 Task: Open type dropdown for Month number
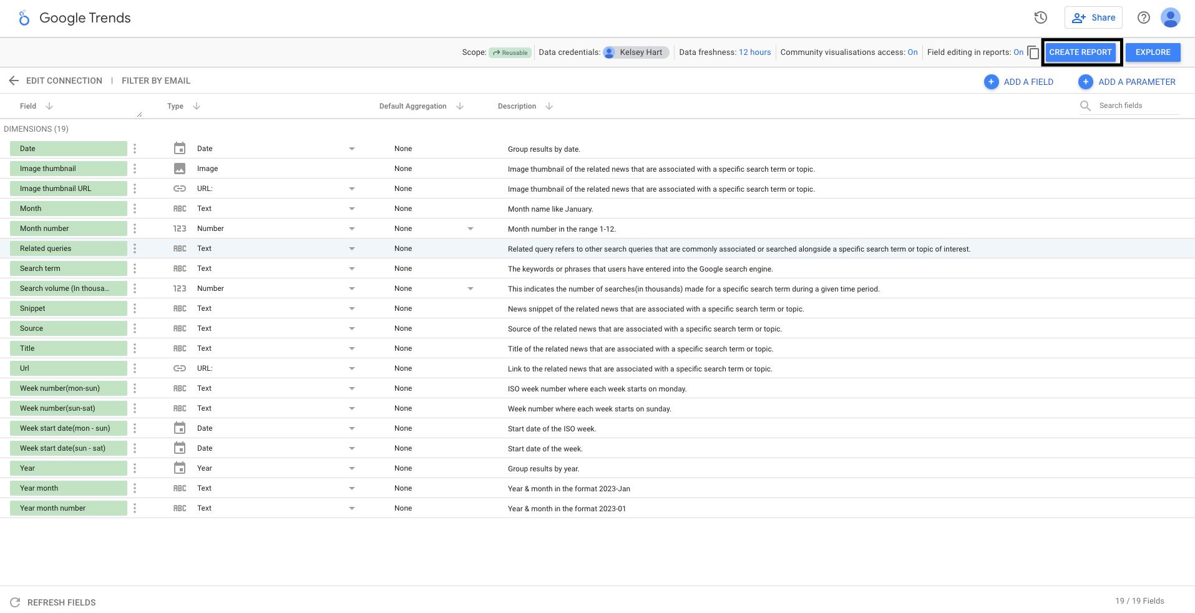pyautogui.click(x=352, y=228)
